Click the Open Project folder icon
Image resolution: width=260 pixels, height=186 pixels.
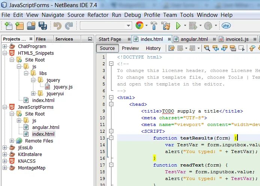click(x=32, y=26)
